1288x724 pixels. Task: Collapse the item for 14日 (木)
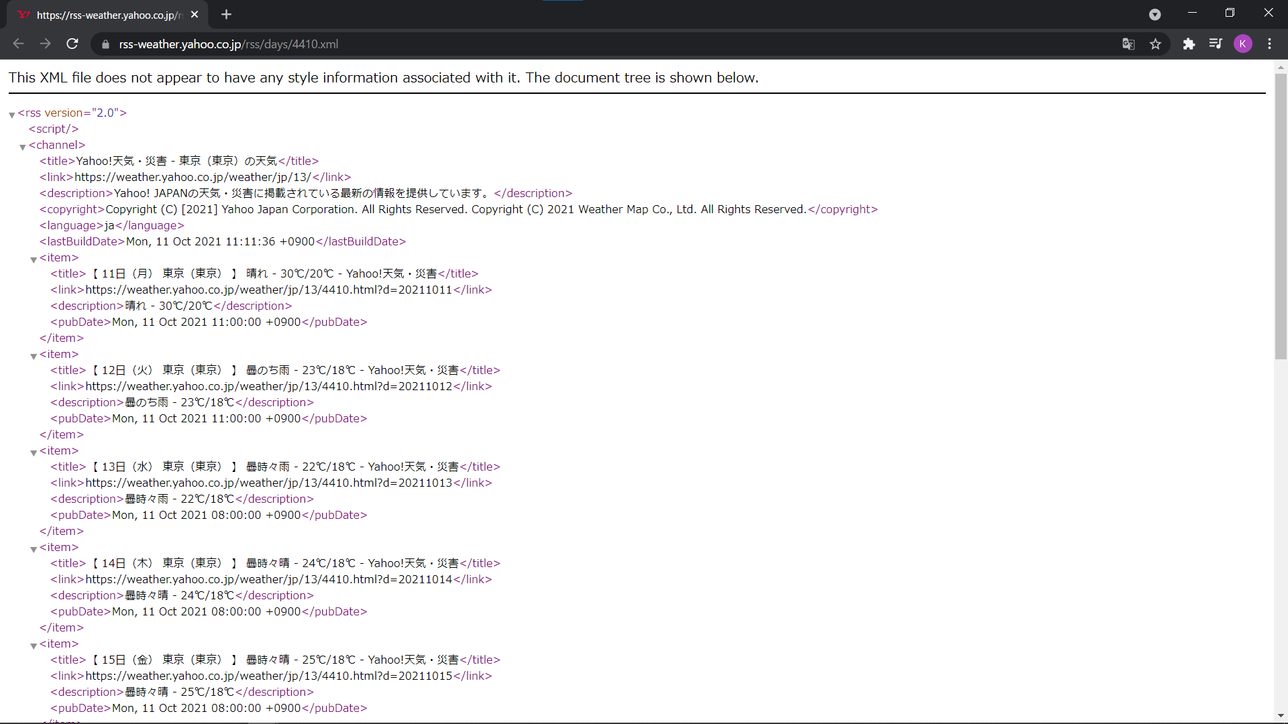click(x=34, y=549)
